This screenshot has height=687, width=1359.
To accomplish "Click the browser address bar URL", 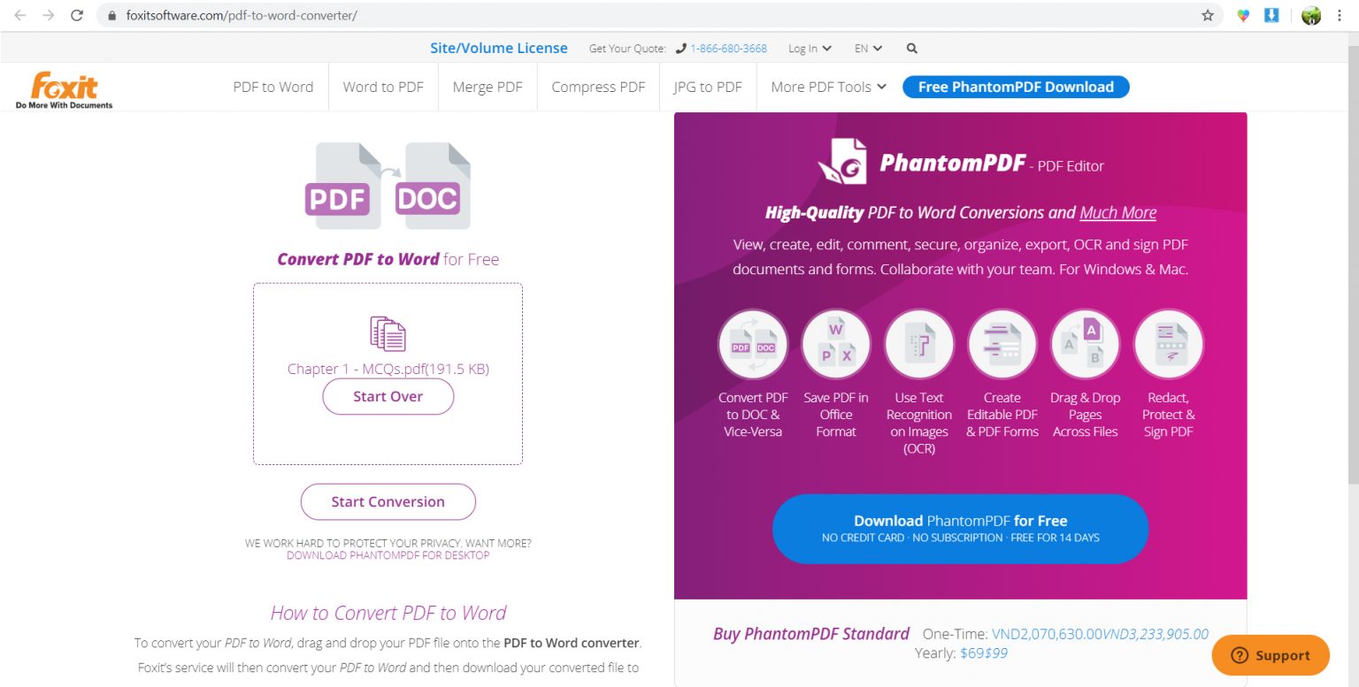I will 242,15.
